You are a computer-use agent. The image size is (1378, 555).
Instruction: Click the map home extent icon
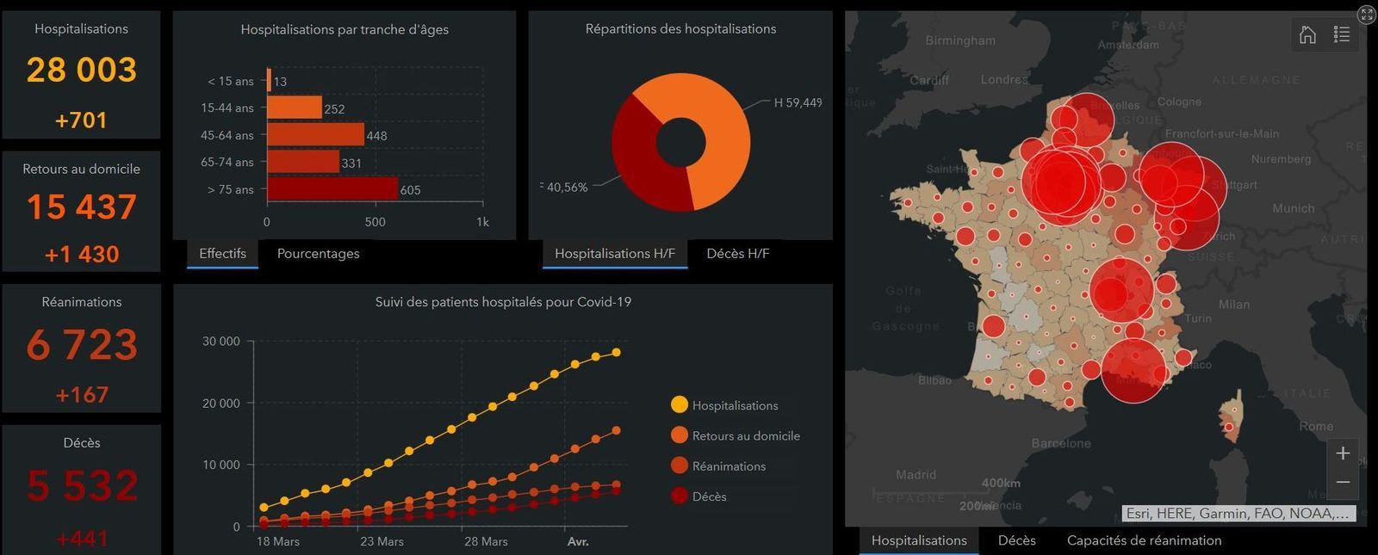pos(1307,34)
